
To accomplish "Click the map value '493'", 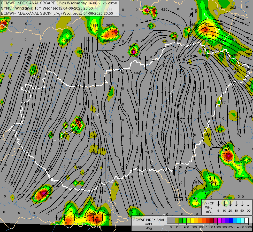I will [x=137, y=73].
